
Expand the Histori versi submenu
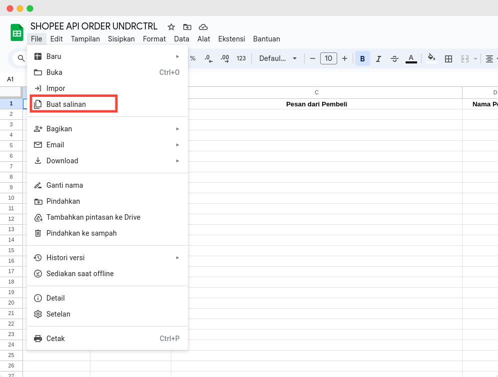click(x=107, y=258)
